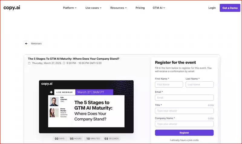This screenshot has width=242, height=144.
Task: Click the Kyle Coleman speaker photo
Action: (x=54, y=102)
